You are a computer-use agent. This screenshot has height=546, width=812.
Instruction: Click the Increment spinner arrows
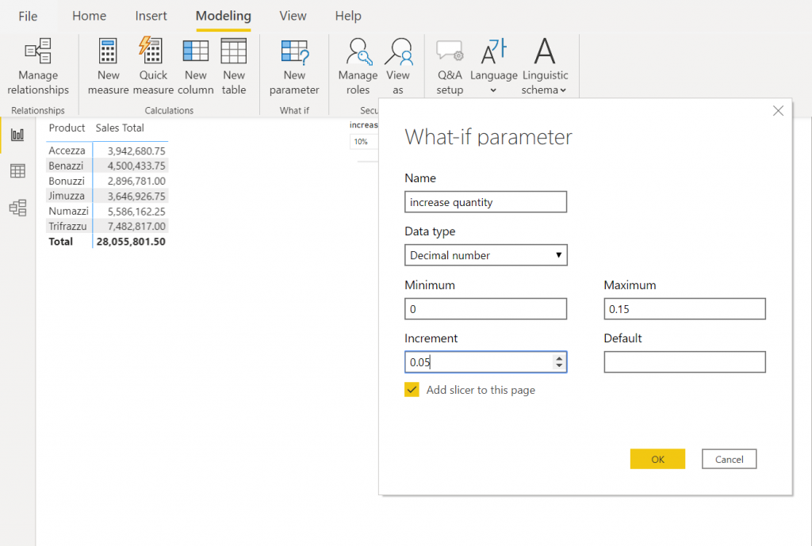pyautogui.click(x=559, y=362)
